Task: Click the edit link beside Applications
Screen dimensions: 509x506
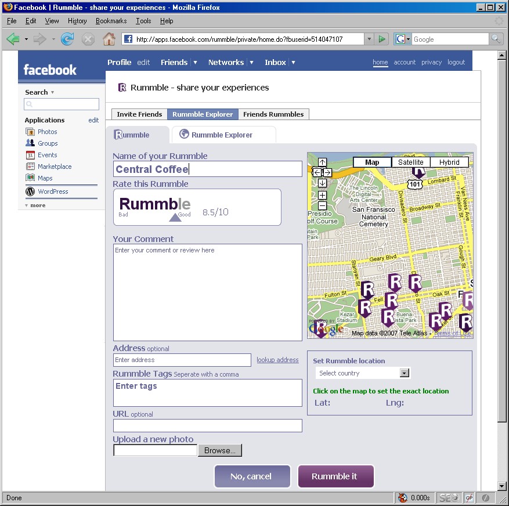Action: [x=93, y=120]
